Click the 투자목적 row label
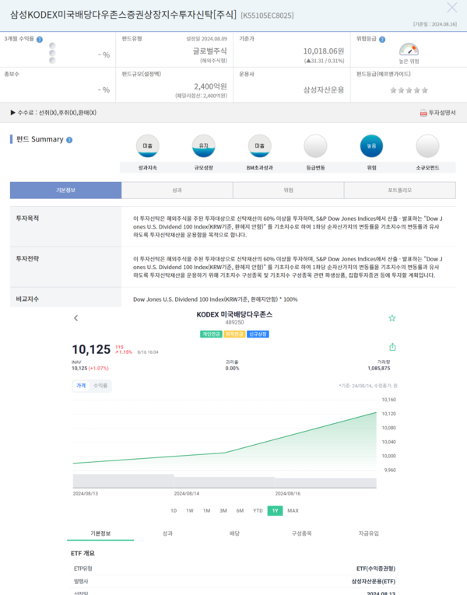This screenshot has height=595, width=467. pyautogui.click(x=27, y=219)
